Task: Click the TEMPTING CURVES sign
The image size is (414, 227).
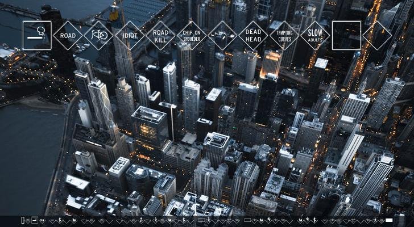Action: (284, 35)
